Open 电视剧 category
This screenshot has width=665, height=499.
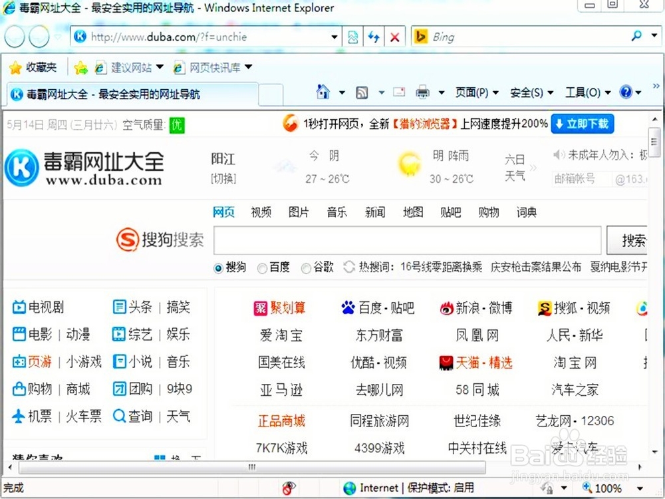click(x=38, y=307)
